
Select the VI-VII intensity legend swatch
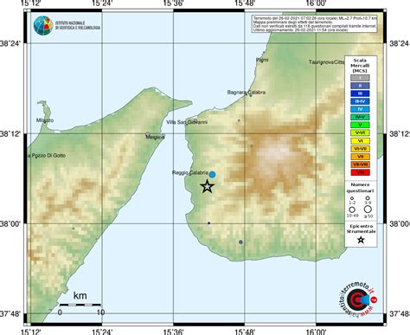360,149
